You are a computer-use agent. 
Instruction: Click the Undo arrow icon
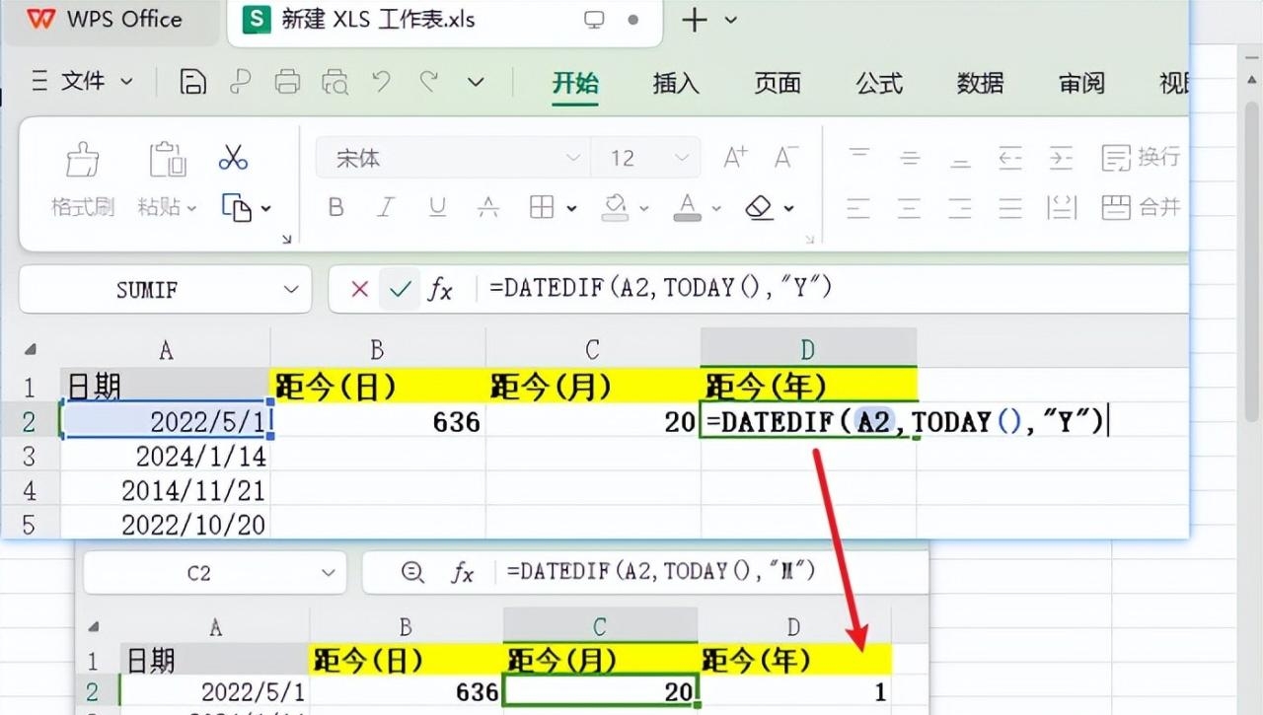pos(382,82)
